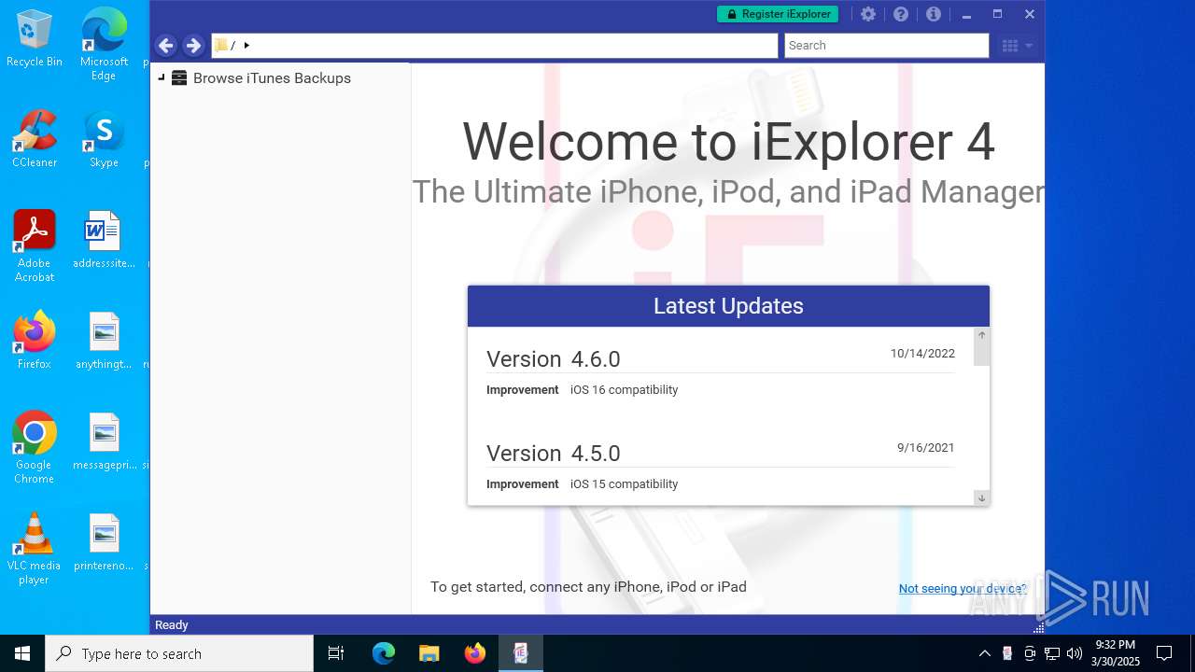Open the info icon in title bar
Screen dimensions: 1195x672
click(x=933, y=14)
